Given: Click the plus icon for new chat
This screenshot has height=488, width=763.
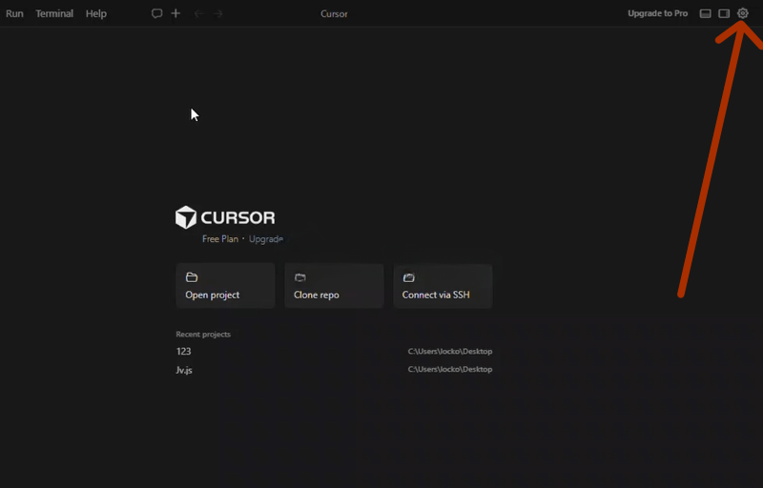Looking at the screenshot, I should 175,13.
